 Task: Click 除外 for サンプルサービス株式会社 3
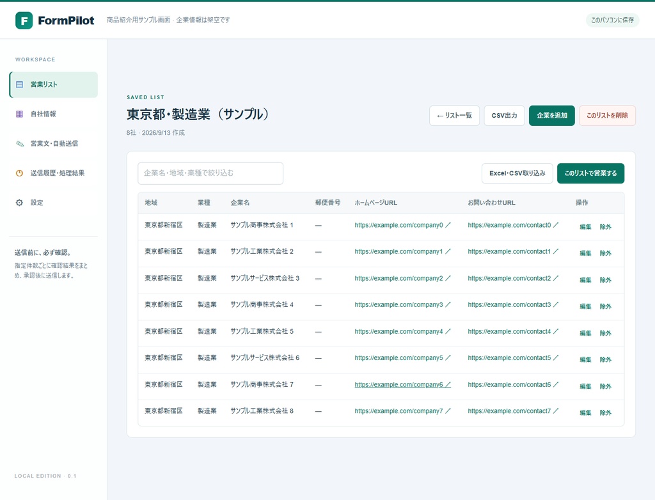coord(605,280)
